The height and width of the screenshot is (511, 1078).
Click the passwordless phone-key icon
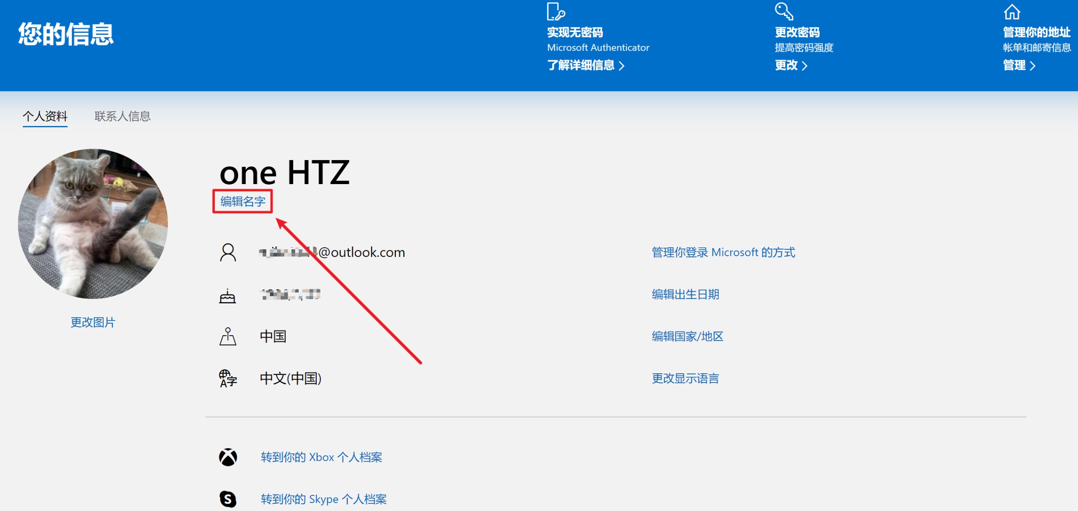click(556, 12)
